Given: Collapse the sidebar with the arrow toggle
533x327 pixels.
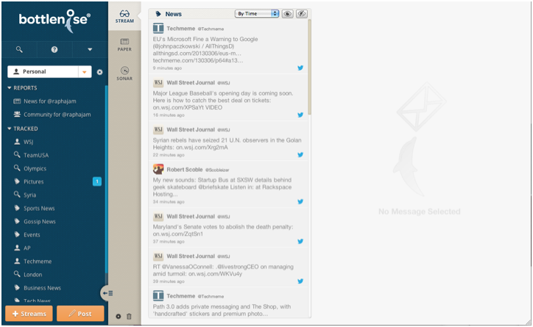Looking at the screenshot, I should pyautogui.click(x=107, y=293).
